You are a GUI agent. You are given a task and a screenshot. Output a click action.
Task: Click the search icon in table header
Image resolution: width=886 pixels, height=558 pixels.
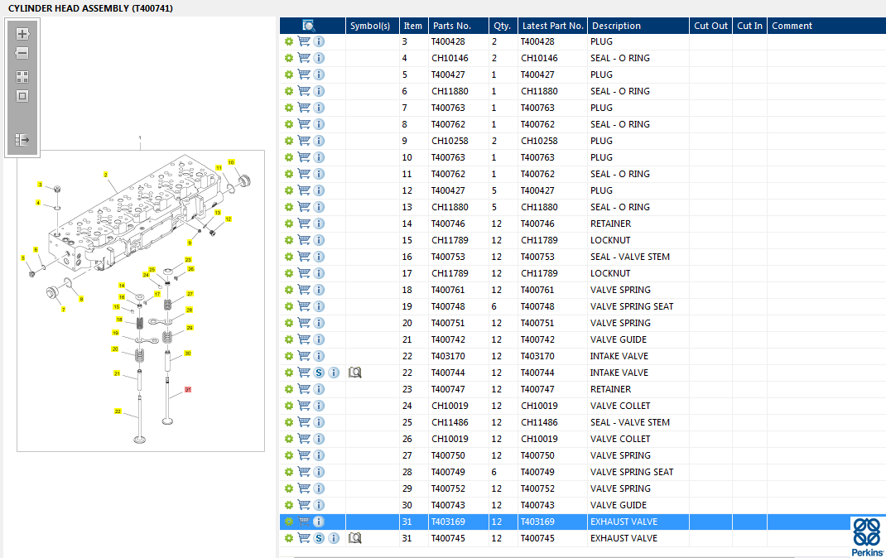(x=309, y=26)
